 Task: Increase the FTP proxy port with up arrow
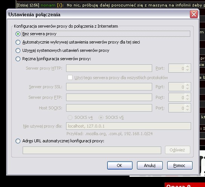[x=188, y=96]
